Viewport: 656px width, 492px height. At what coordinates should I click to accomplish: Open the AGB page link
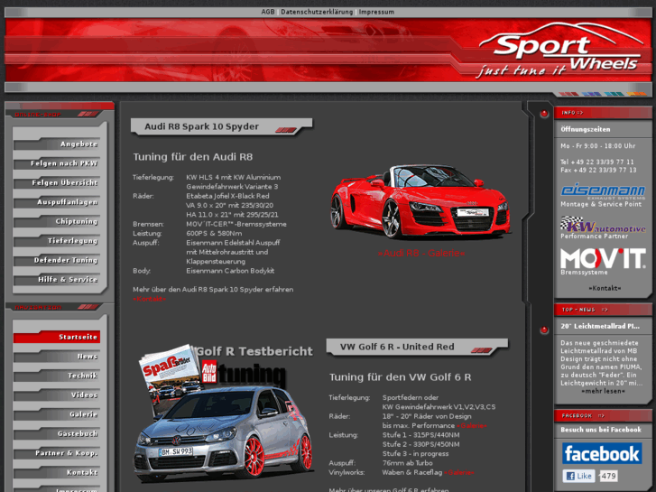(268, 12)
